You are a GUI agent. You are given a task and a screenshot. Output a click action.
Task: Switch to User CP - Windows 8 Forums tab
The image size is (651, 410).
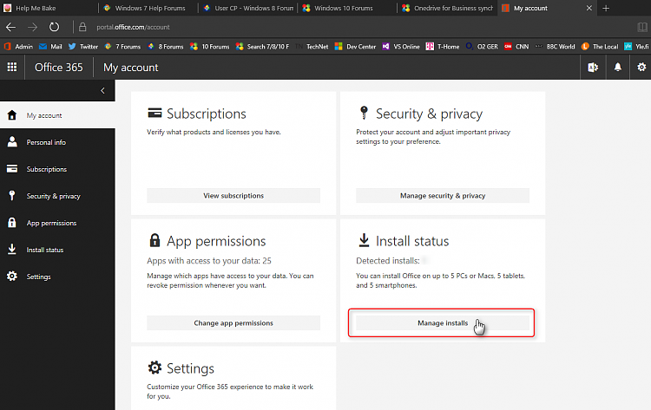coord(248,8)
